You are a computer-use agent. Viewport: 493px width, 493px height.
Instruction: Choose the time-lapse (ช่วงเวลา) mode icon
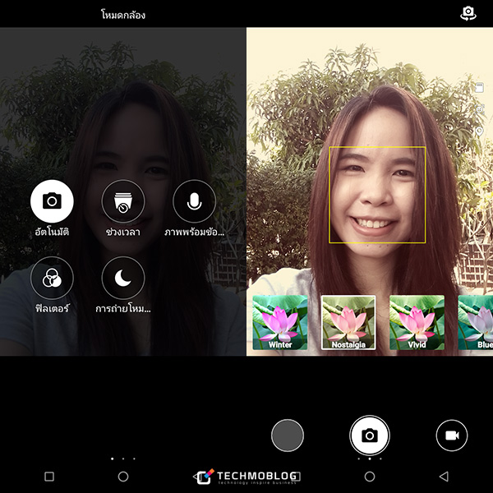pos(123,201)
